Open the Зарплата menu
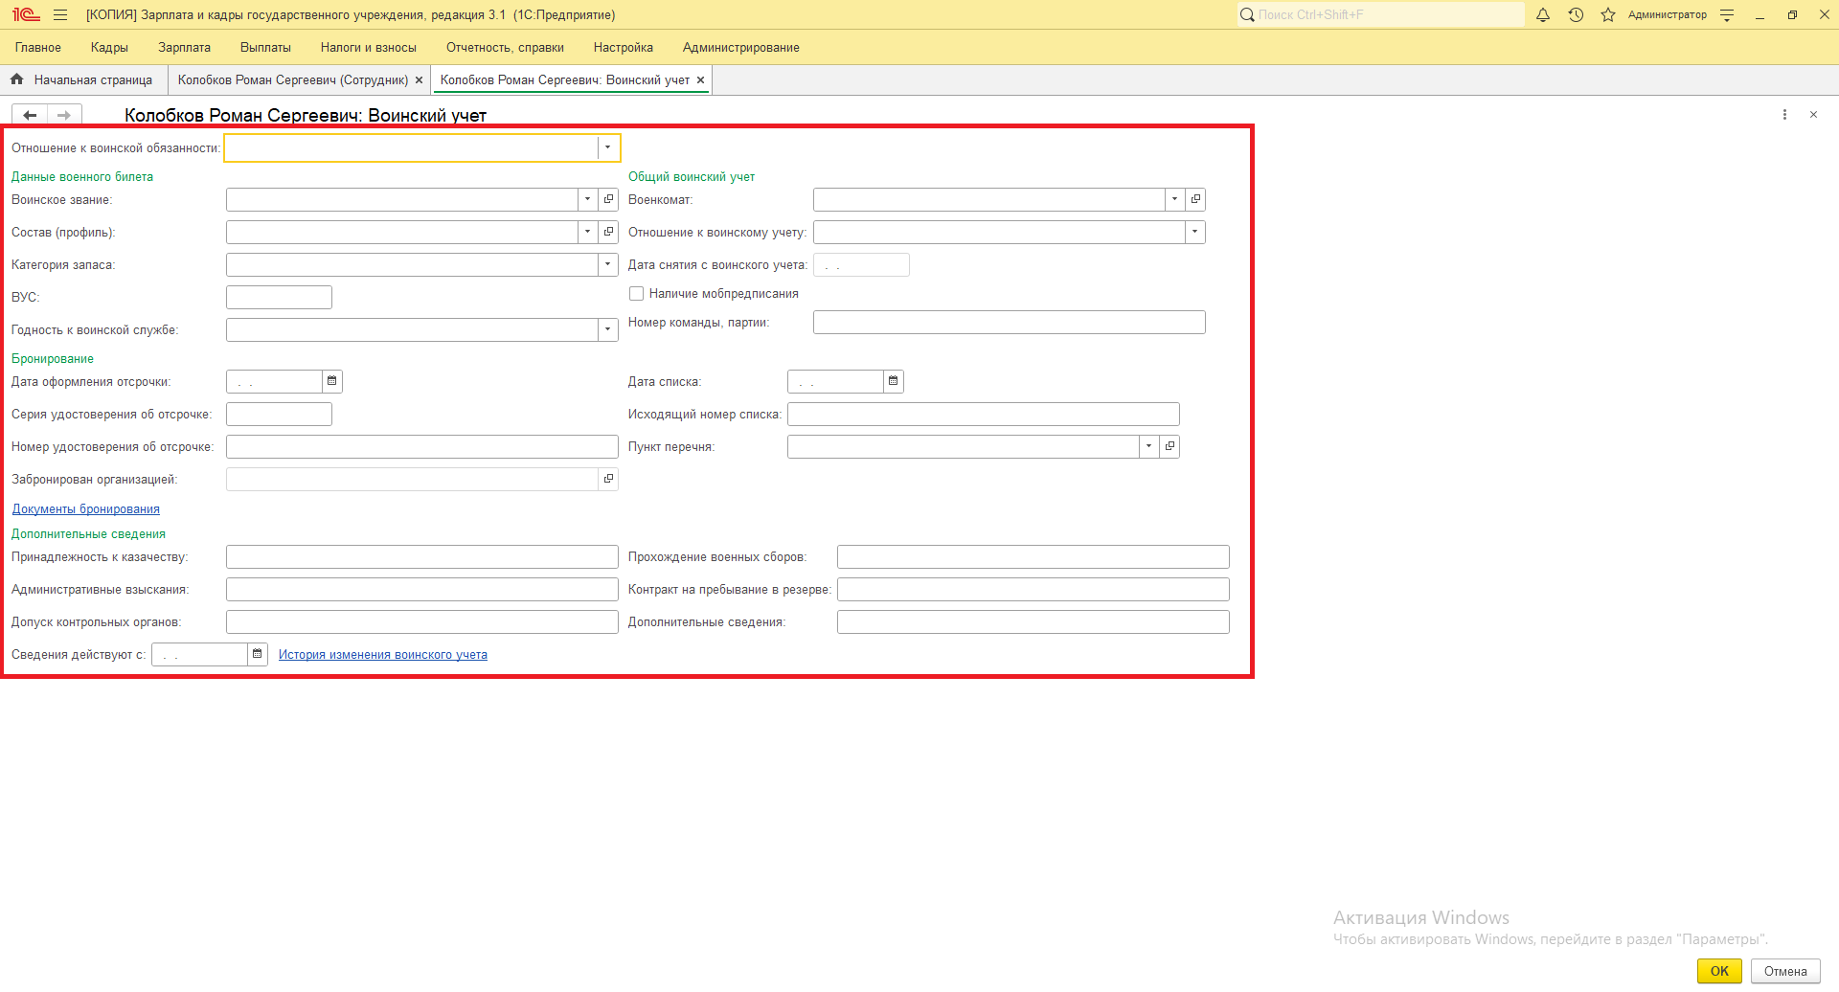 point(184,48)
